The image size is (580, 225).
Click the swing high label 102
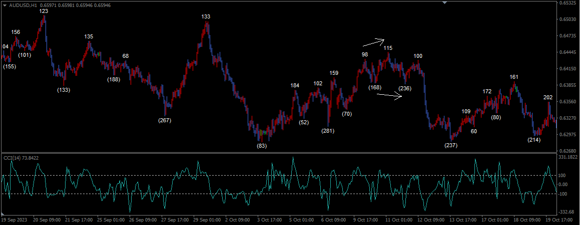pos(318,83)
